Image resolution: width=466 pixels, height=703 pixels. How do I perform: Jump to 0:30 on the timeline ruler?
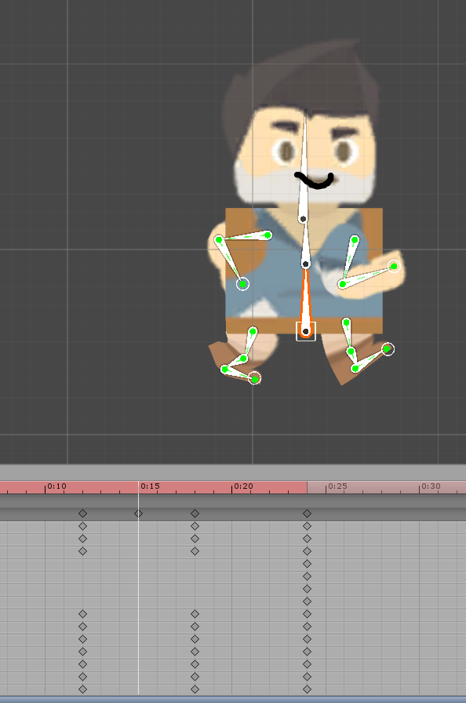pyautogui.click(x=431, y=486)
